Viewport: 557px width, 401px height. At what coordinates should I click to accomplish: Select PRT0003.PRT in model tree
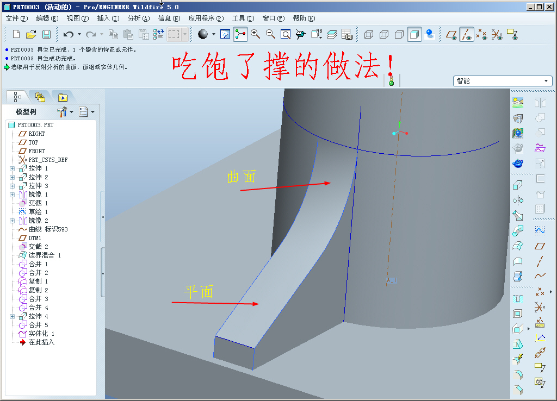pos(31,125)
